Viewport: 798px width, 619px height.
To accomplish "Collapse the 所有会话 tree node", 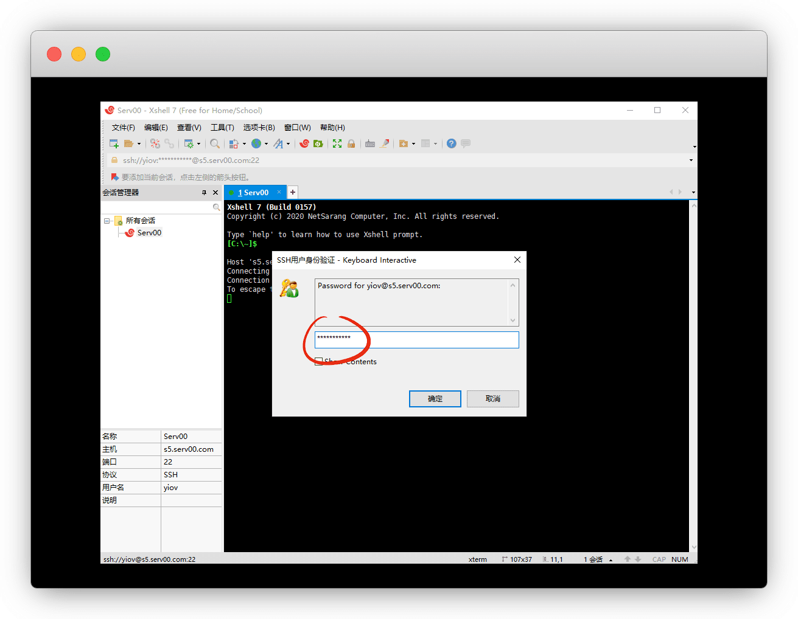I will tap(107, 221).
